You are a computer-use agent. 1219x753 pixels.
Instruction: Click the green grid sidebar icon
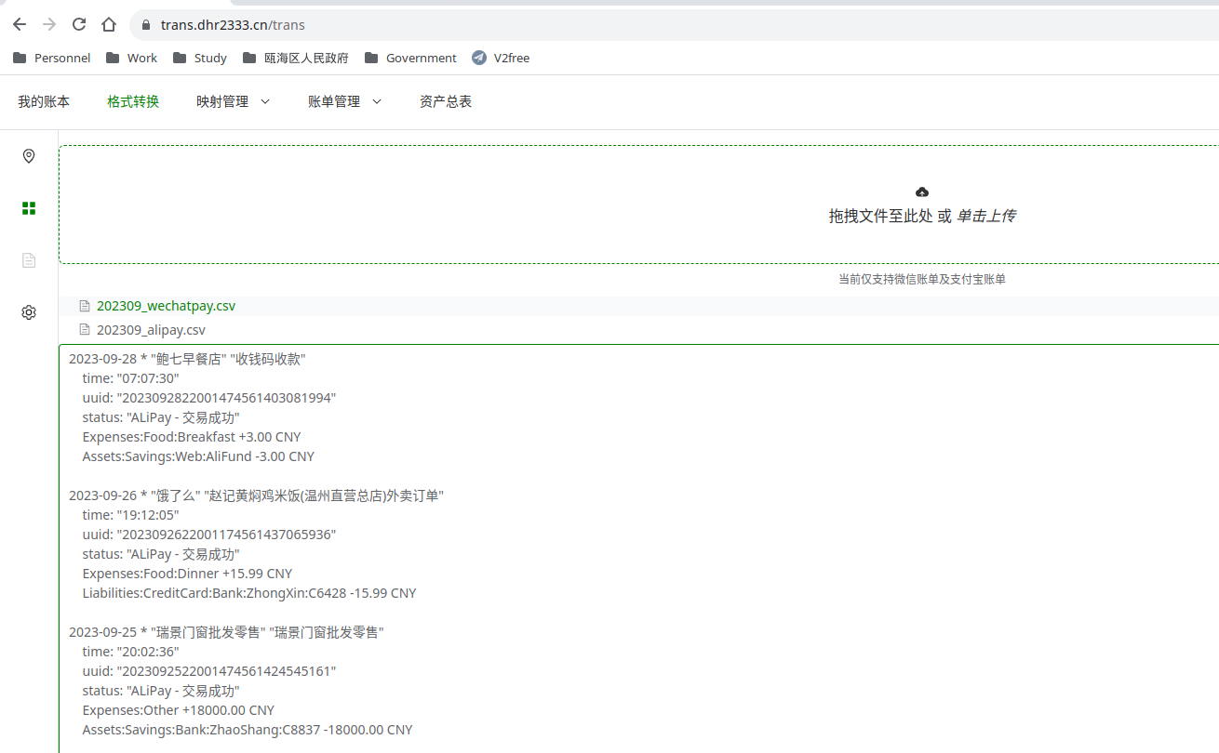pos(29,208)
